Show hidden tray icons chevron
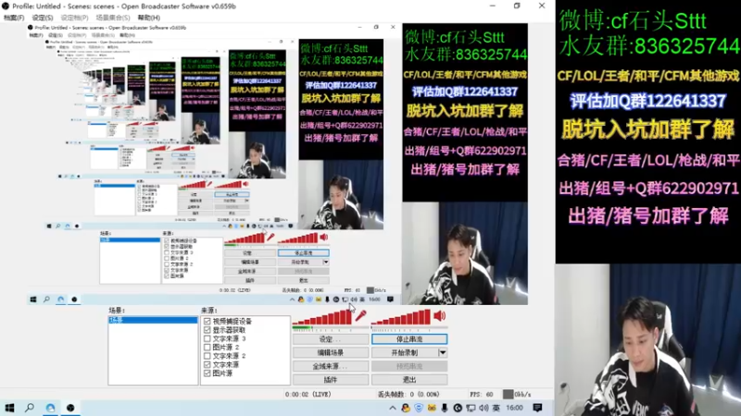The width and height of the screenshot is (741, 416). click(x=392, y=408)
